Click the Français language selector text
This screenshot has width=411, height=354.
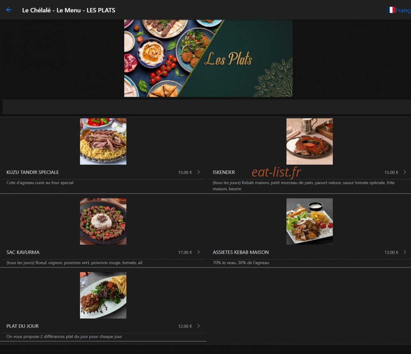click(403, 10)
